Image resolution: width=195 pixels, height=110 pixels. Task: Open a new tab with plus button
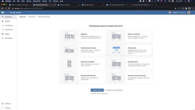[x=156, y=5]
